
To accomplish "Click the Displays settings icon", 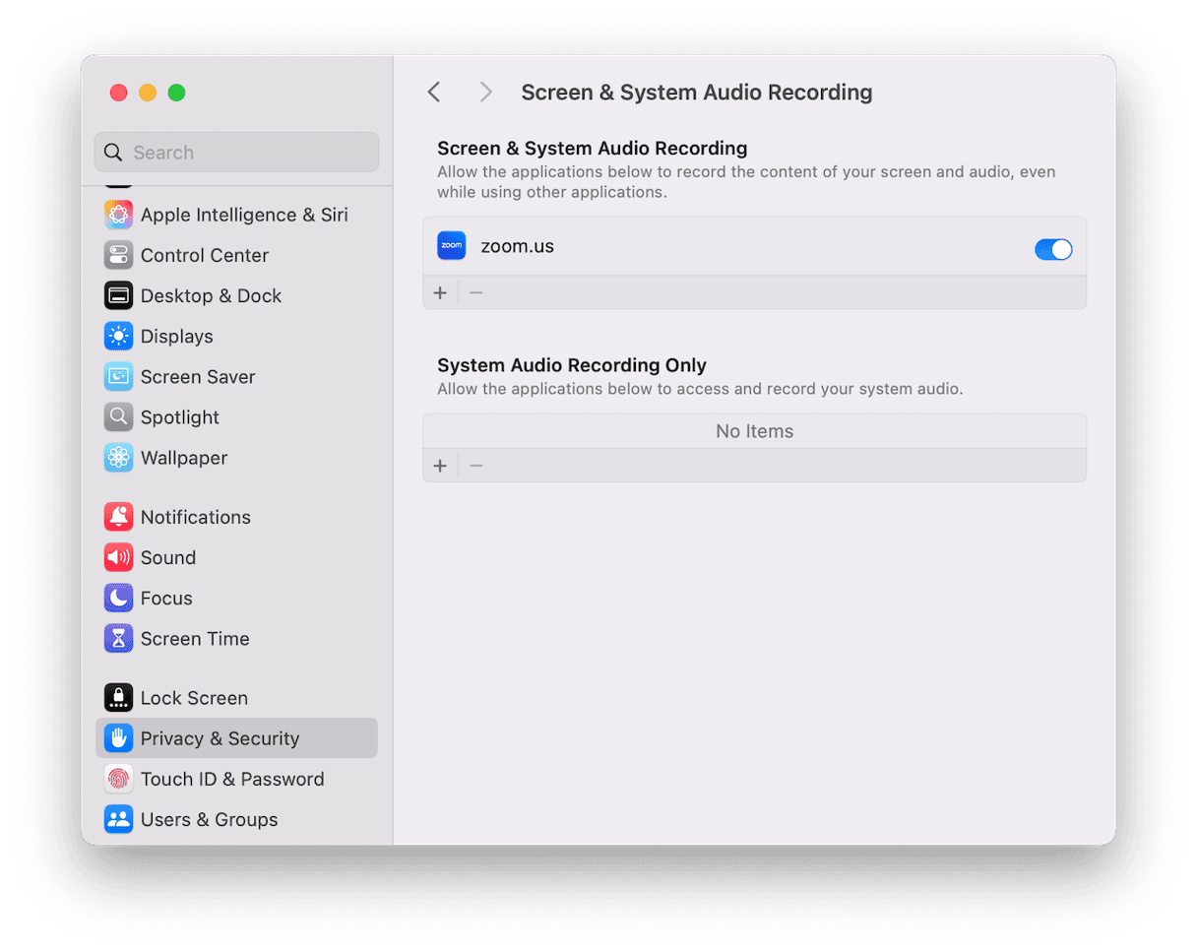I will (x=118, y=336).
